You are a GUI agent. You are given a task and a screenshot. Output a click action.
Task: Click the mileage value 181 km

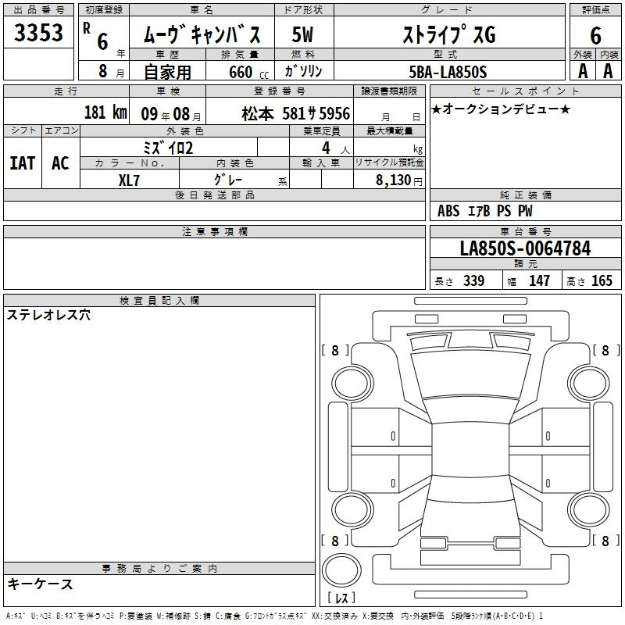(x=105, y=112)
